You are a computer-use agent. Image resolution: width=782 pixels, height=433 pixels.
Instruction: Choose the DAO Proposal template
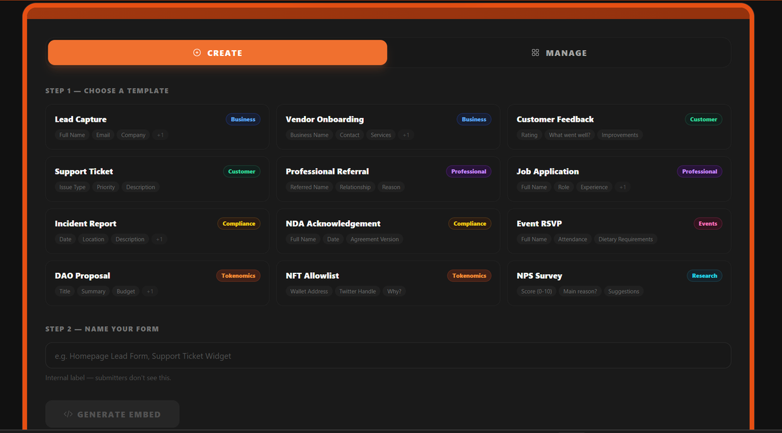pos(157,283)
